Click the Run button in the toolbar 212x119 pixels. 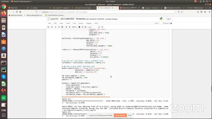click(x=75, y=27)
